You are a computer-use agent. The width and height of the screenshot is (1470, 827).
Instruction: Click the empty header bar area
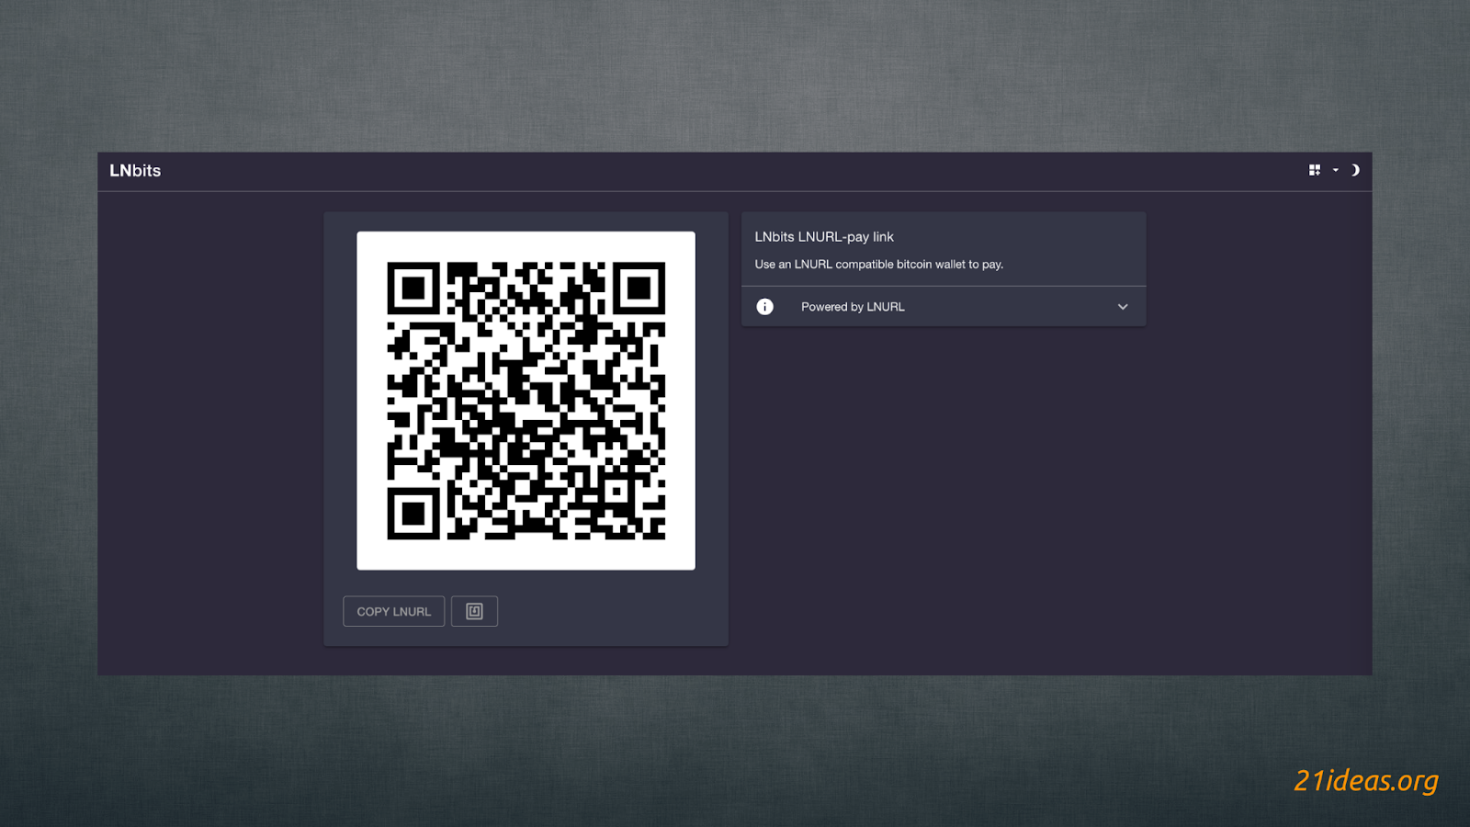pyautogui.click(x=735, y=171)
